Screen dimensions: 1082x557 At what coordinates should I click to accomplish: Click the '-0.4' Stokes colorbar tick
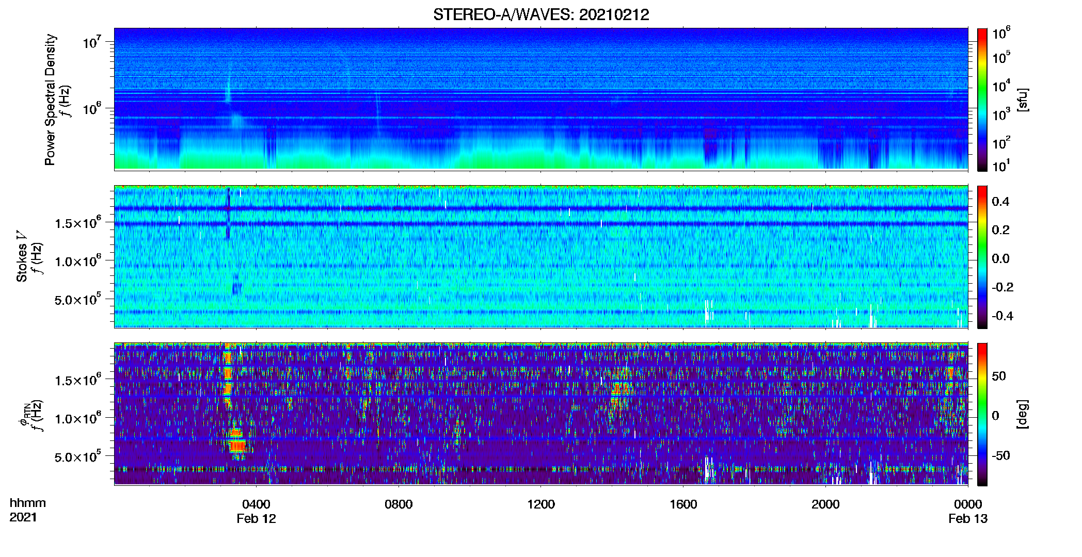click(1003, 316)
